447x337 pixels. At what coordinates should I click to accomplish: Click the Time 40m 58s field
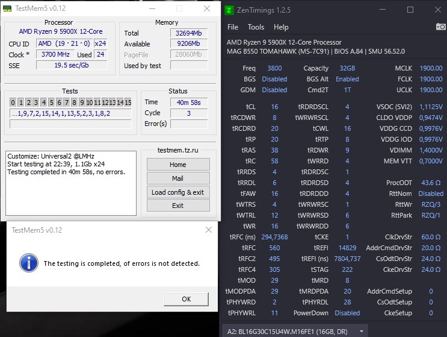(189, 102)
